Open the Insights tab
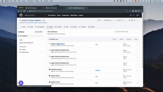This screenshot has height=92, width=163. click(82, 27)
